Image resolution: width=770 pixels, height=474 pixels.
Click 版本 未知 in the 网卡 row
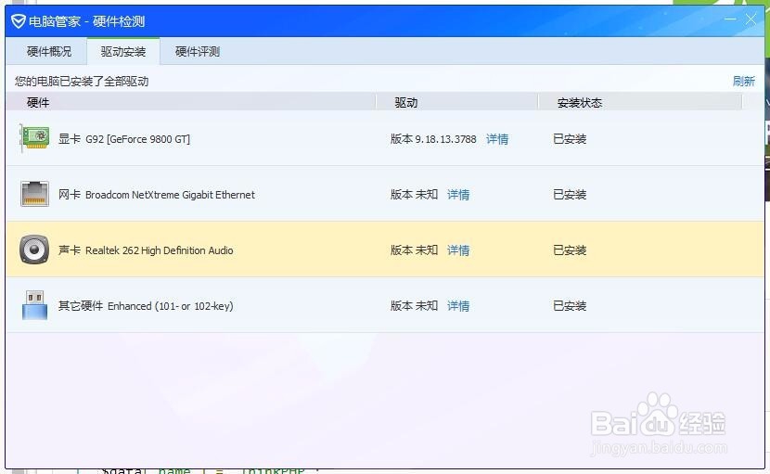[414, 195]
